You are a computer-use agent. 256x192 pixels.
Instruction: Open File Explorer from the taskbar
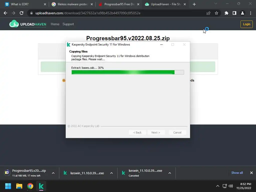pyautogui.click(x=19, y=186)
